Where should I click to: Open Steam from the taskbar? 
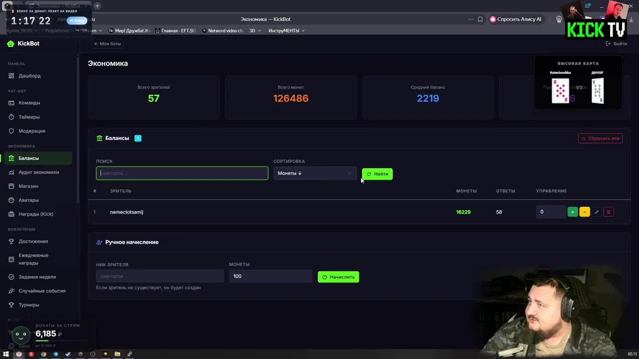(x=68, y=354)
